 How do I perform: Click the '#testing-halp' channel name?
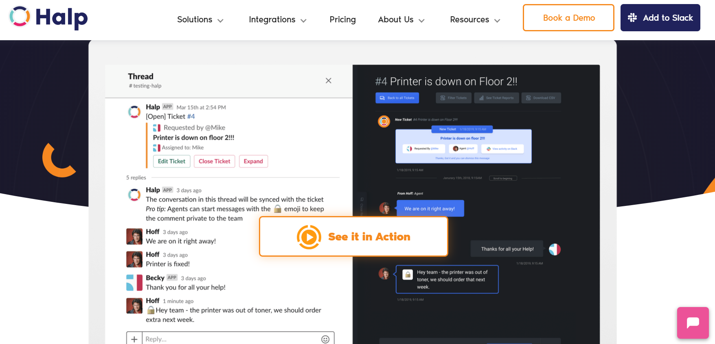145,86
